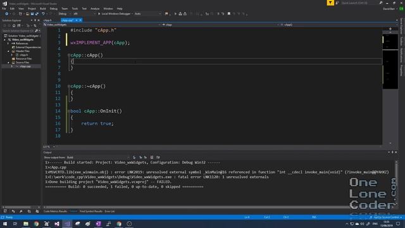
Task: Open the Build menu
Action: coord(42,8)
